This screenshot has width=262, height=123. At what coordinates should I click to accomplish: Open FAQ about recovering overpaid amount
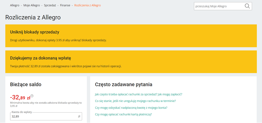[x=131, y=107]
